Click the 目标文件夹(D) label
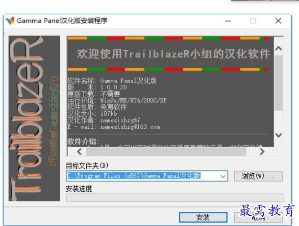This screenshot has height=226, width=299. click(x=87, y=165)
